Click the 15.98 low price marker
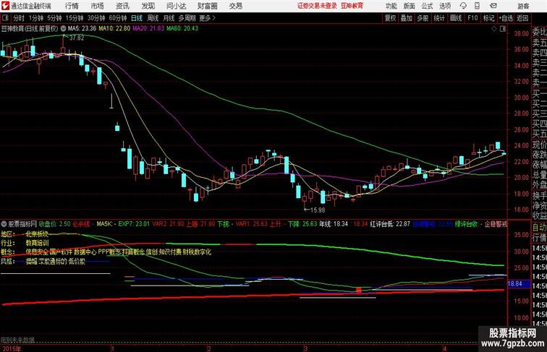The height and width of the screenshot is (352, 547). pyautogui.click(x=317, y=210)
